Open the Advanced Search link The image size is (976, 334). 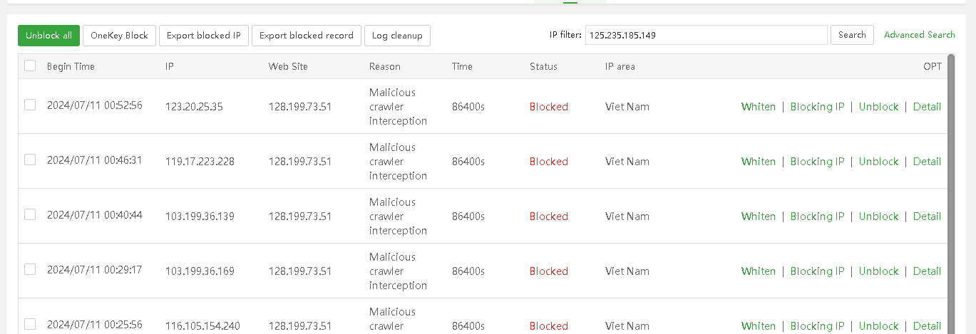tap(919, 35)
